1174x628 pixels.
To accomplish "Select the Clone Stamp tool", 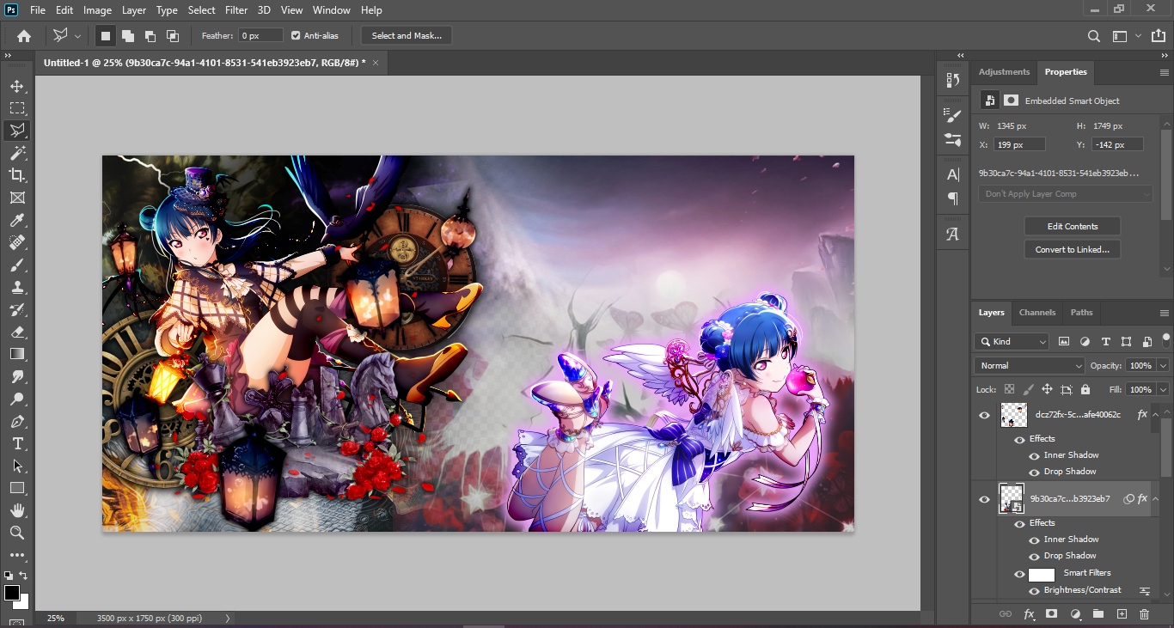I will tap(16, 288).
